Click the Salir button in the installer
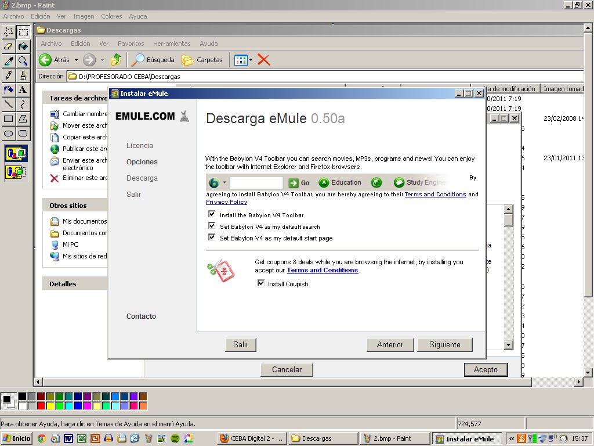 coord(241,345)
